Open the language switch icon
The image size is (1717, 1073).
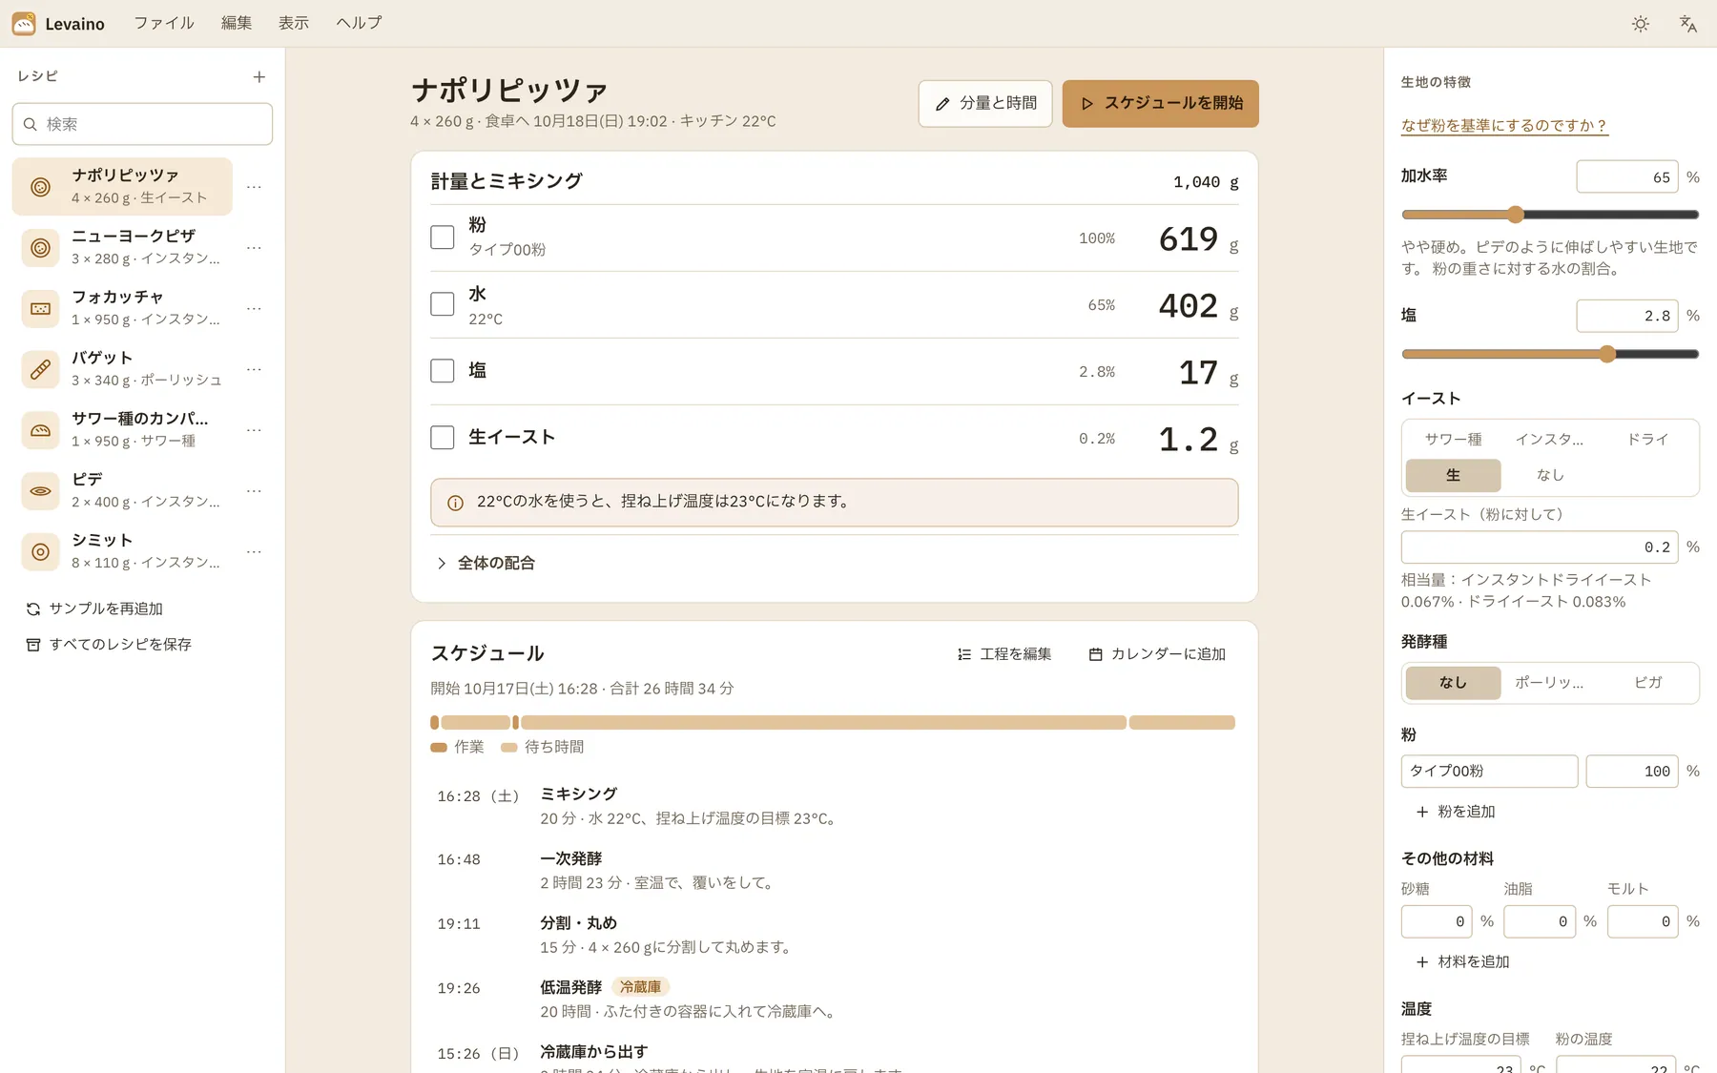(x=1687, y=24)
